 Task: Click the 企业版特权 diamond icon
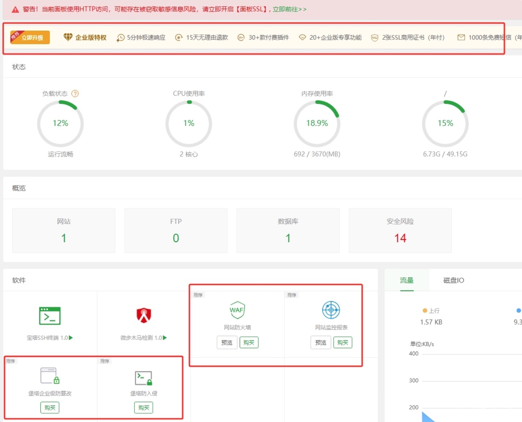[x=68, y=37]
